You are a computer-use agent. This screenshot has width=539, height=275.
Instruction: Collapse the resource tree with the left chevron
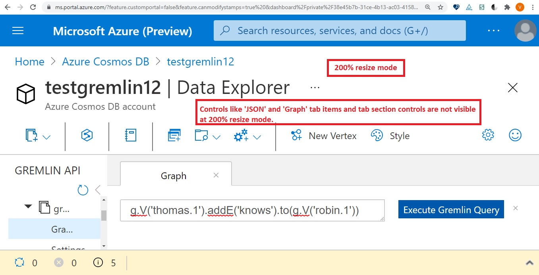coord(97,190)
